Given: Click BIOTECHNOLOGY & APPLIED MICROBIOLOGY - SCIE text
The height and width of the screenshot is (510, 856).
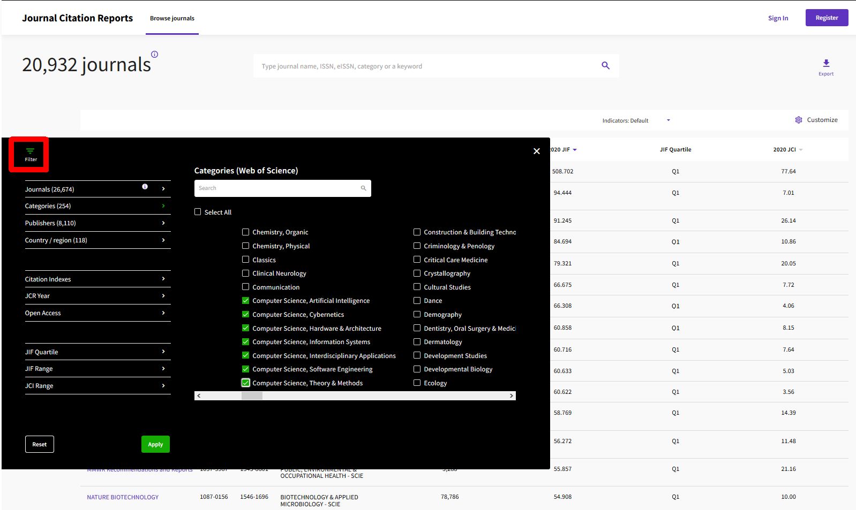Looking at the screenshot, I should point(319,500).
